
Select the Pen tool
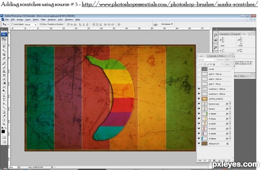[4, 95]
